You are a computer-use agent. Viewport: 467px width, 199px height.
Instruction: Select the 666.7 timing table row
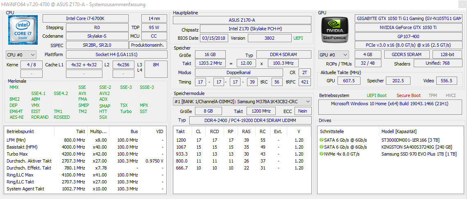pos(242,168)
